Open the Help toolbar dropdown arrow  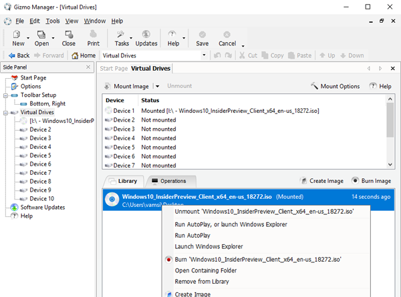point(184,38)
